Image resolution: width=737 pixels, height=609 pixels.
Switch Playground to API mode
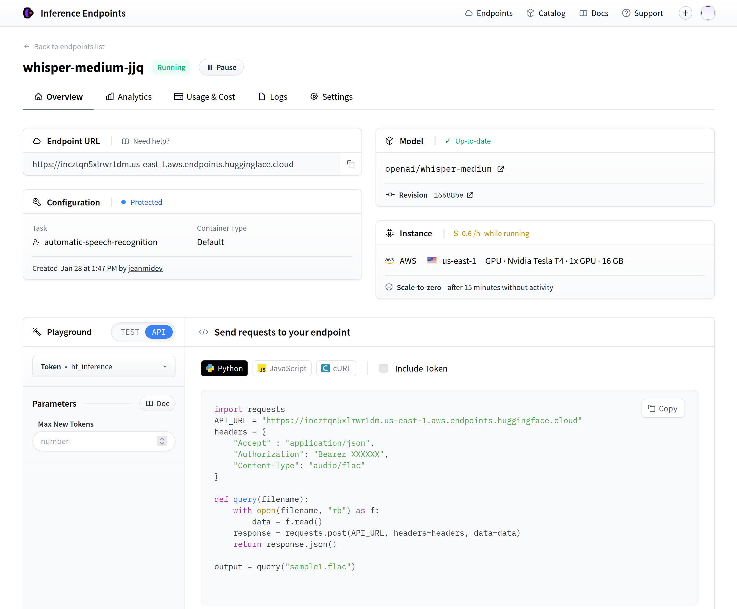coord(158,332)
